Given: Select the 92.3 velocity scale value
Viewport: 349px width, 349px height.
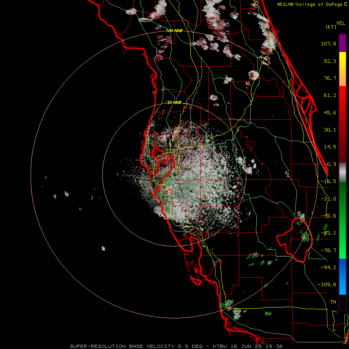Looking at the screenshot, I should [330, 61].
